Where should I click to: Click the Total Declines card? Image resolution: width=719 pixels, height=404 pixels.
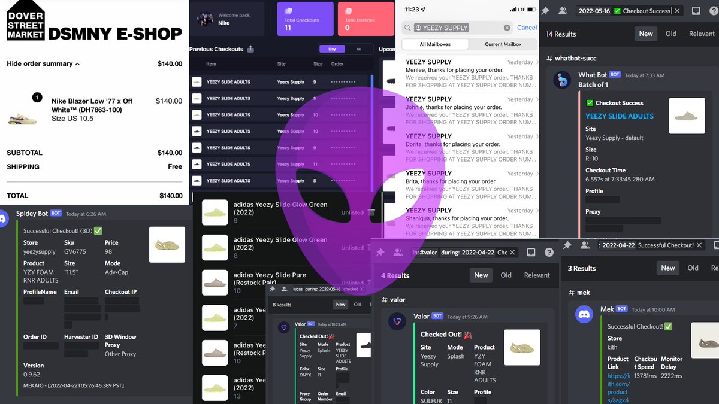[366, 18]
